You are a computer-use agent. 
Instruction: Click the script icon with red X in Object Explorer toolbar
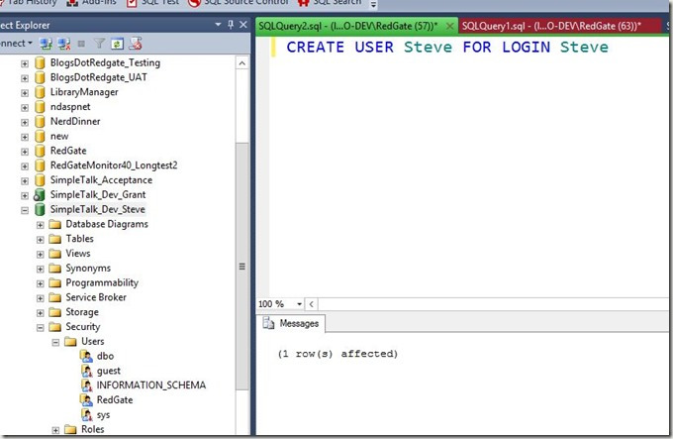tap(136, 44)
